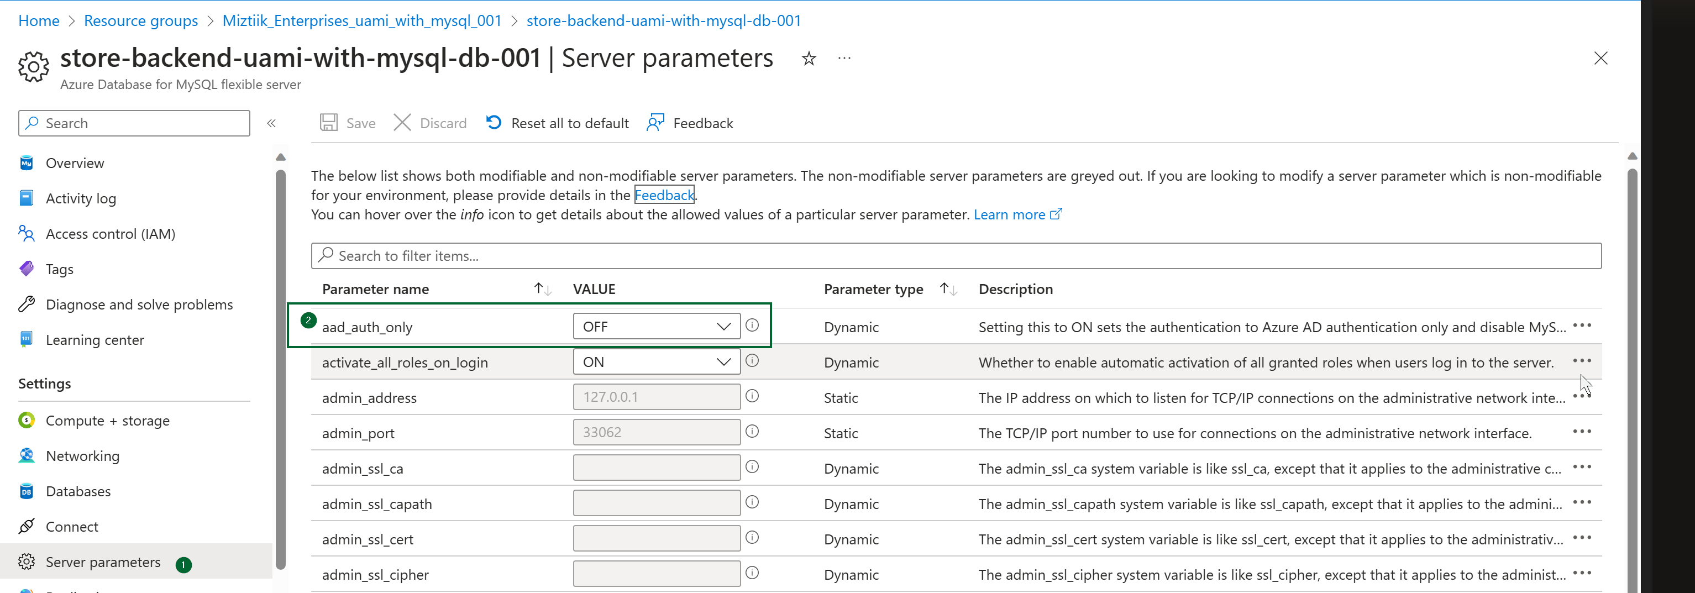The height and width of the screenshot is (593, 1695).
Task: Click the sidebar scrollbar thumb
Action: (x=281, y=369)
